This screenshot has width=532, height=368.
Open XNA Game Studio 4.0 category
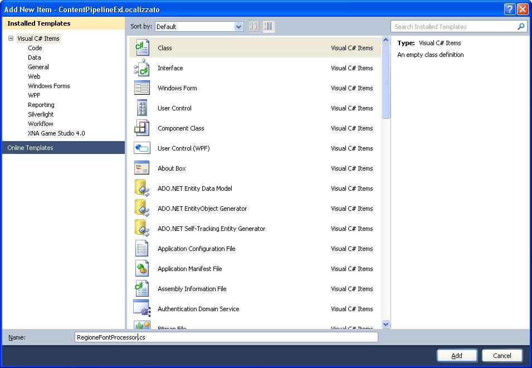[56, 133]
